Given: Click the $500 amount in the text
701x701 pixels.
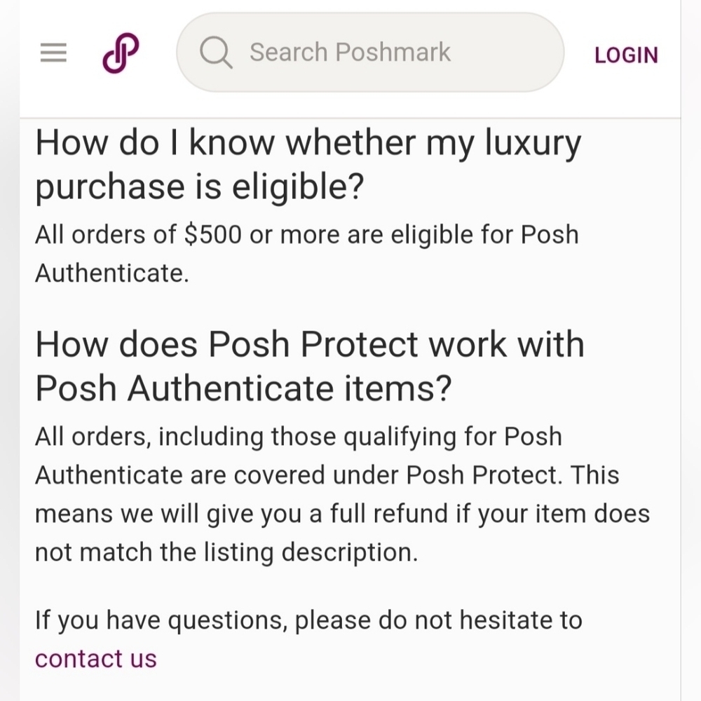Looking at the screenshot, I should (x=213, y=234).
